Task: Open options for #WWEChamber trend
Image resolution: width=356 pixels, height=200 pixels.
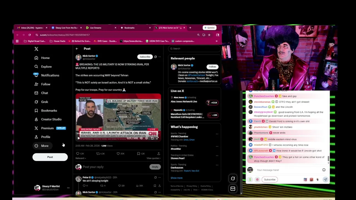Action: pos(217,134)
